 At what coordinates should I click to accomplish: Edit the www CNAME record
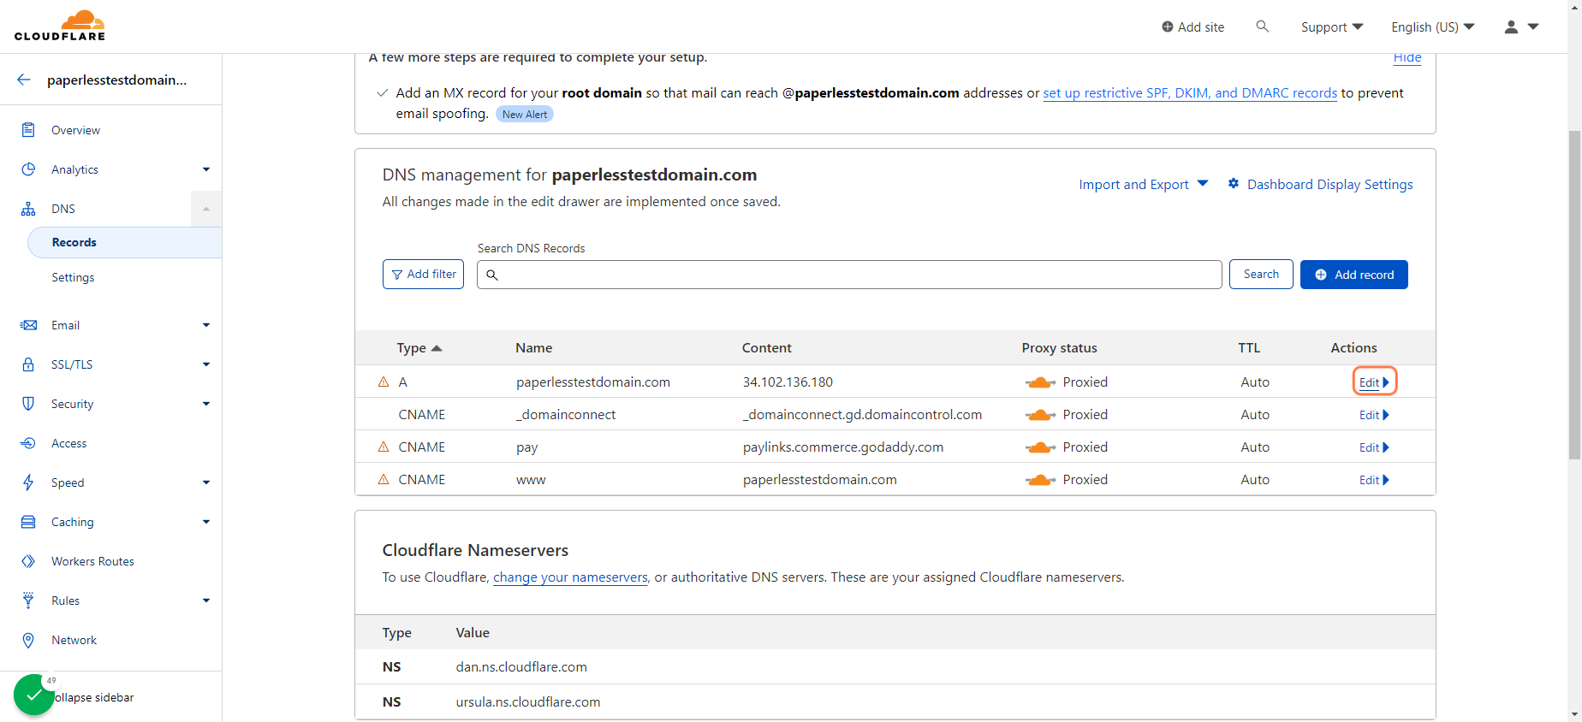point(1374,480)
